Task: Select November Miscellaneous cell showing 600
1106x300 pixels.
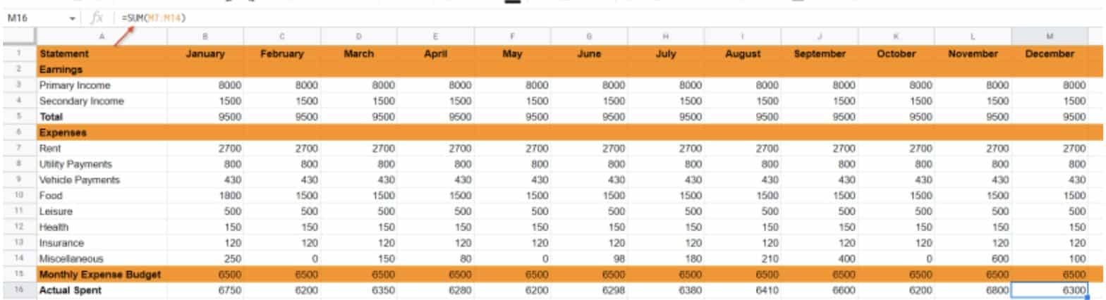Action: (972, 258)
